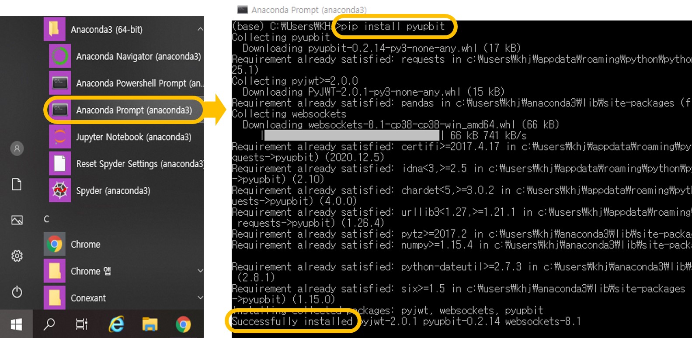Open File Explorer from taskbar
Image resolution: width=692 pixels, height=338 pixels.
pos(150,324)
